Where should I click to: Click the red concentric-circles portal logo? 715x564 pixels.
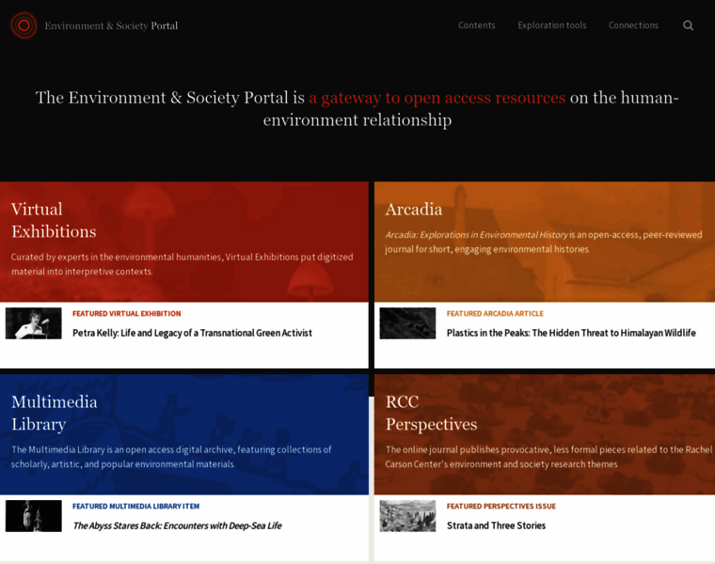click(24, 25)
